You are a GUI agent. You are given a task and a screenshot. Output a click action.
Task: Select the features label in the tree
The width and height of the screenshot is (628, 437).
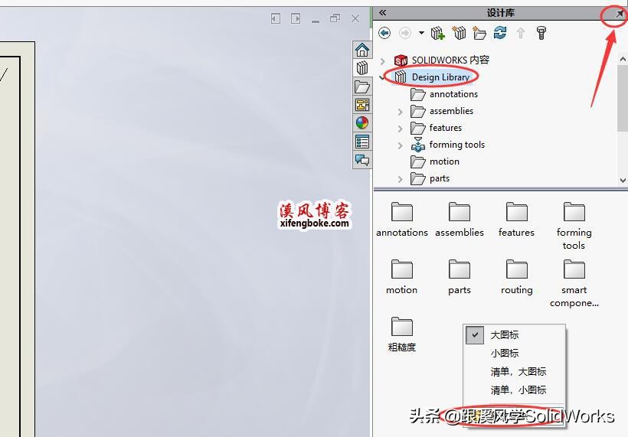click(446, 128)
